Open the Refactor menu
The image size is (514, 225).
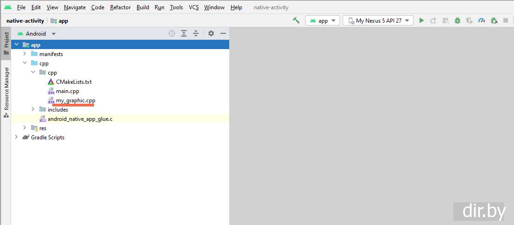pos(120,7)
